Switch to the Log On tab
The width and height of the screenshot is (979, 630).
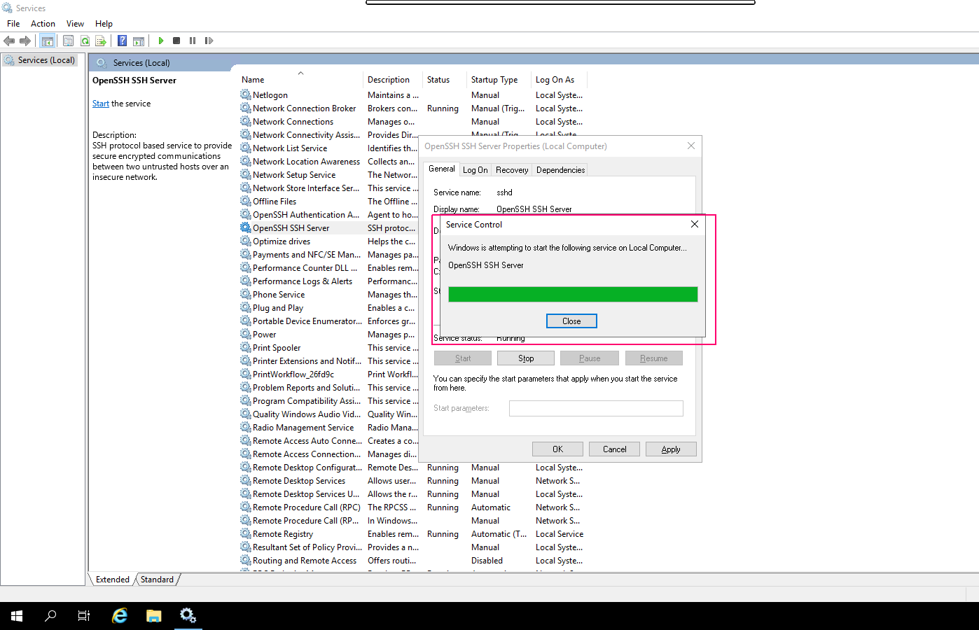475,170
